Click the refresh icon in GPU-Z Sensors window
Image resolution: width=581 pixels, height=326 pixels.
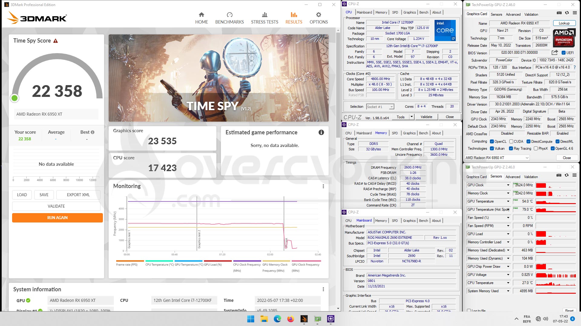(566, 175)
